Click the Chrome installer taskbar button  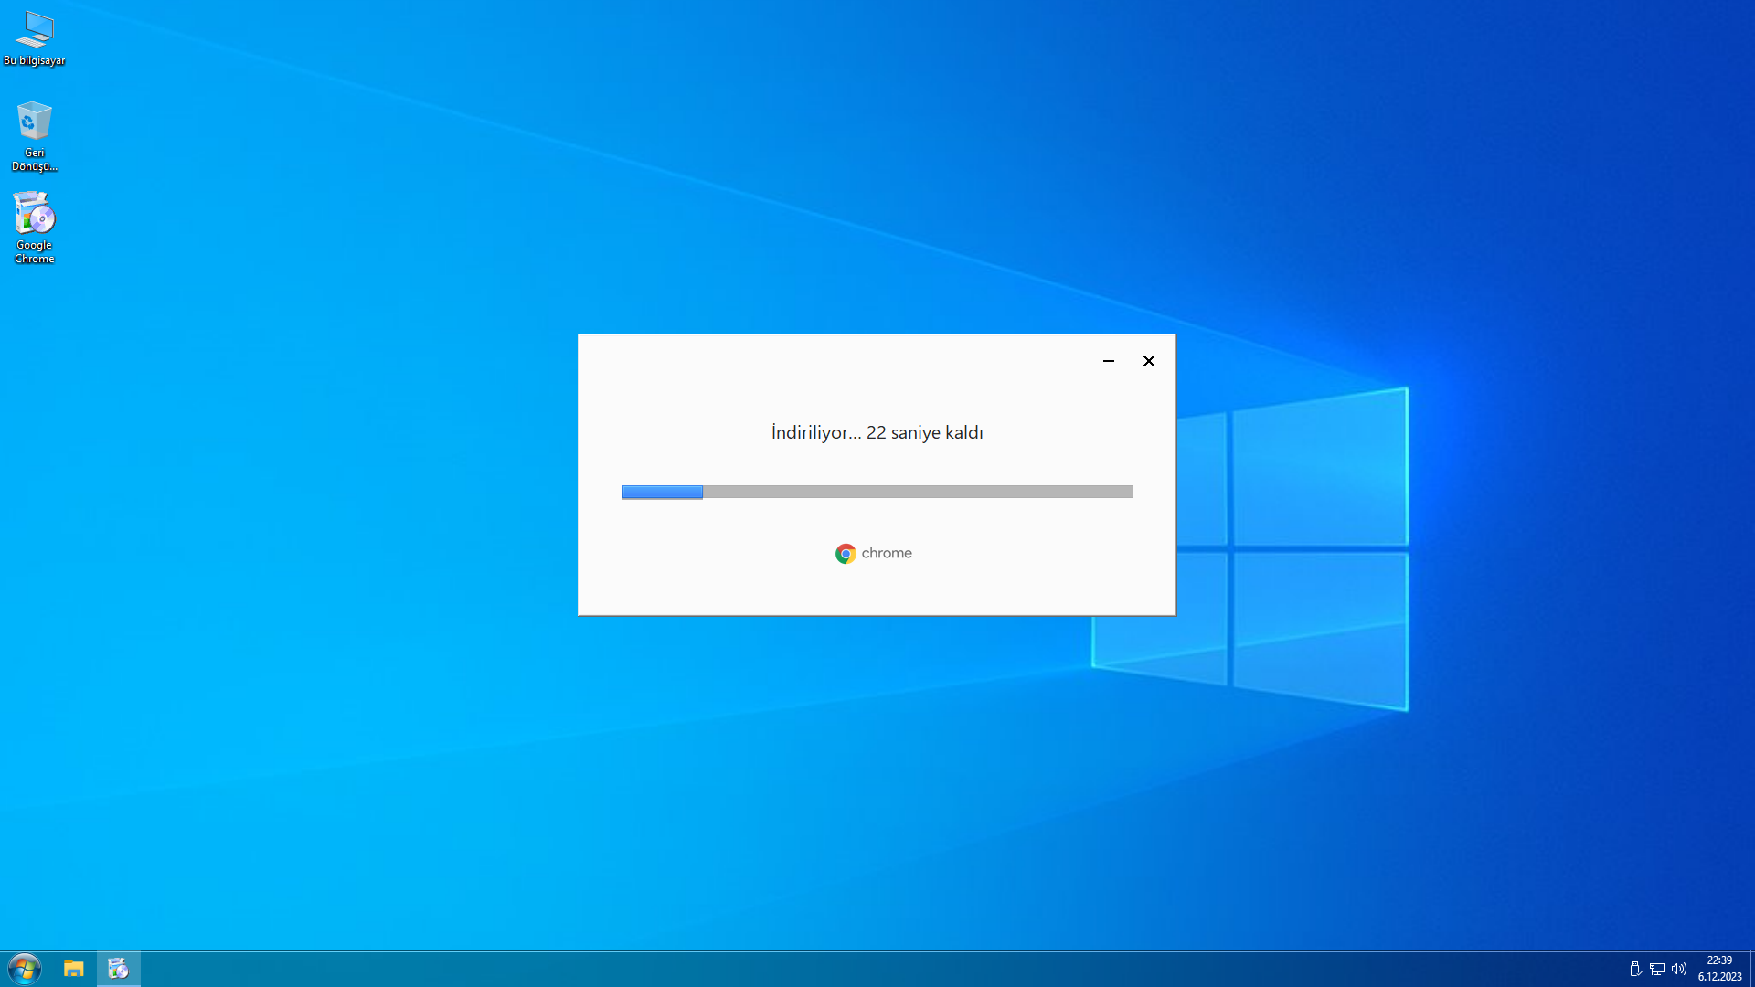[118, 969]
